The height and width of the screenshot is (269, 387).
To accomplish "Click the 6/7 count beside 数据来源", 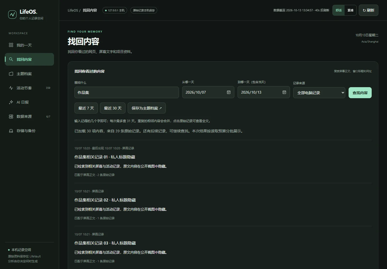I will [x=48, y=117].
